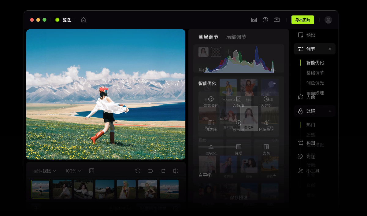Screen dimensions: 367x216
Task: Click the 导出图片 export button
Action: (x=303, y=20)
